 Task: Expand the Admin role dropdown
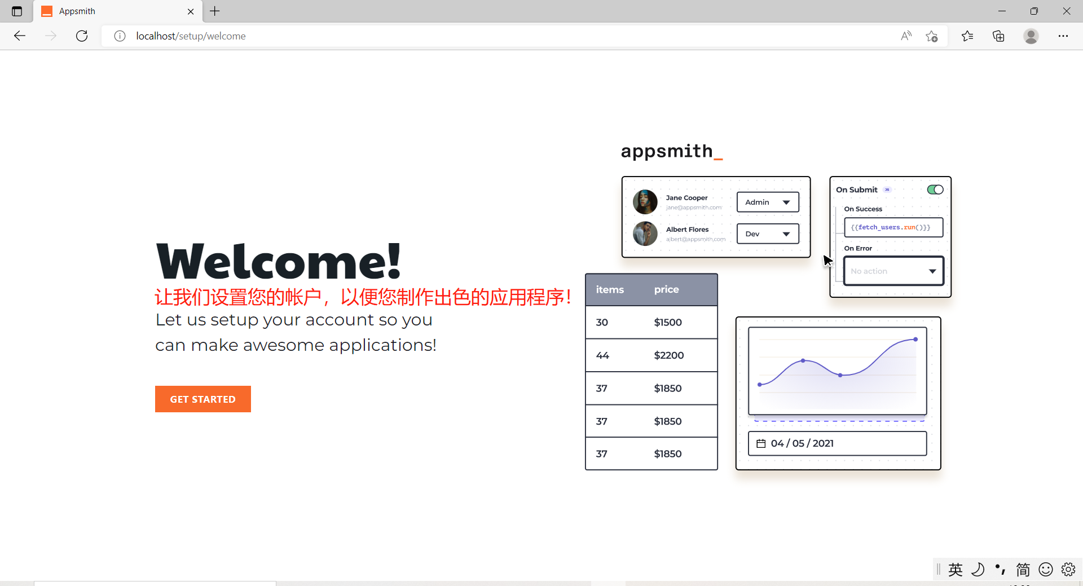click(767, 202)
